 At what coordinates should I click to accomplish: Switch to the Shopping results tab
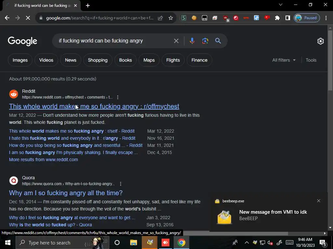[x=98, y=60]
